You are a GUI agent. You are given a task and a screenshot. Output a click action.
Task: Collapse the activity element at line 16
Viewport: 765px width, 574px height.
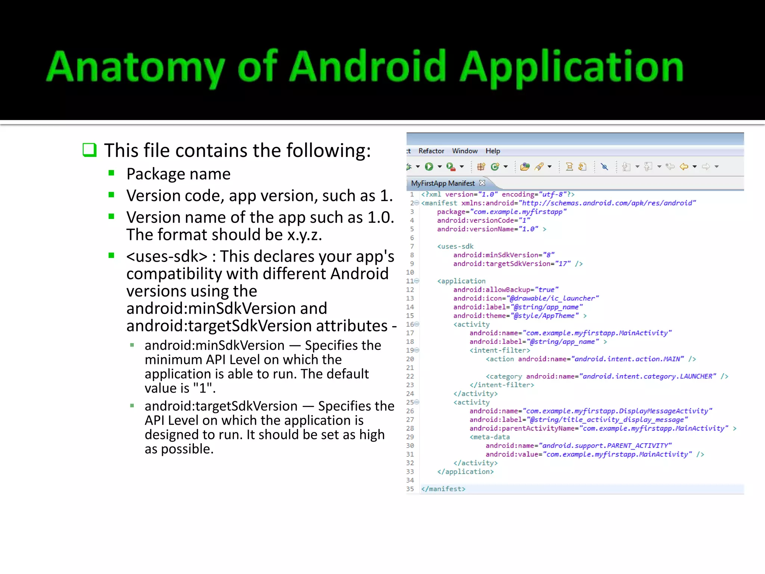click(x=417, y=324)
